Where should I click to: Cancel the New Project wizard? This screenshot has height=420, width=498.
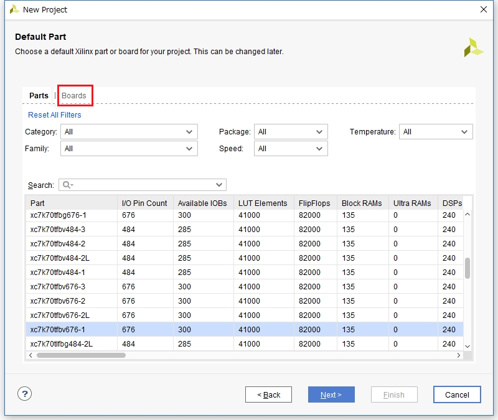(x=457, y=394)
